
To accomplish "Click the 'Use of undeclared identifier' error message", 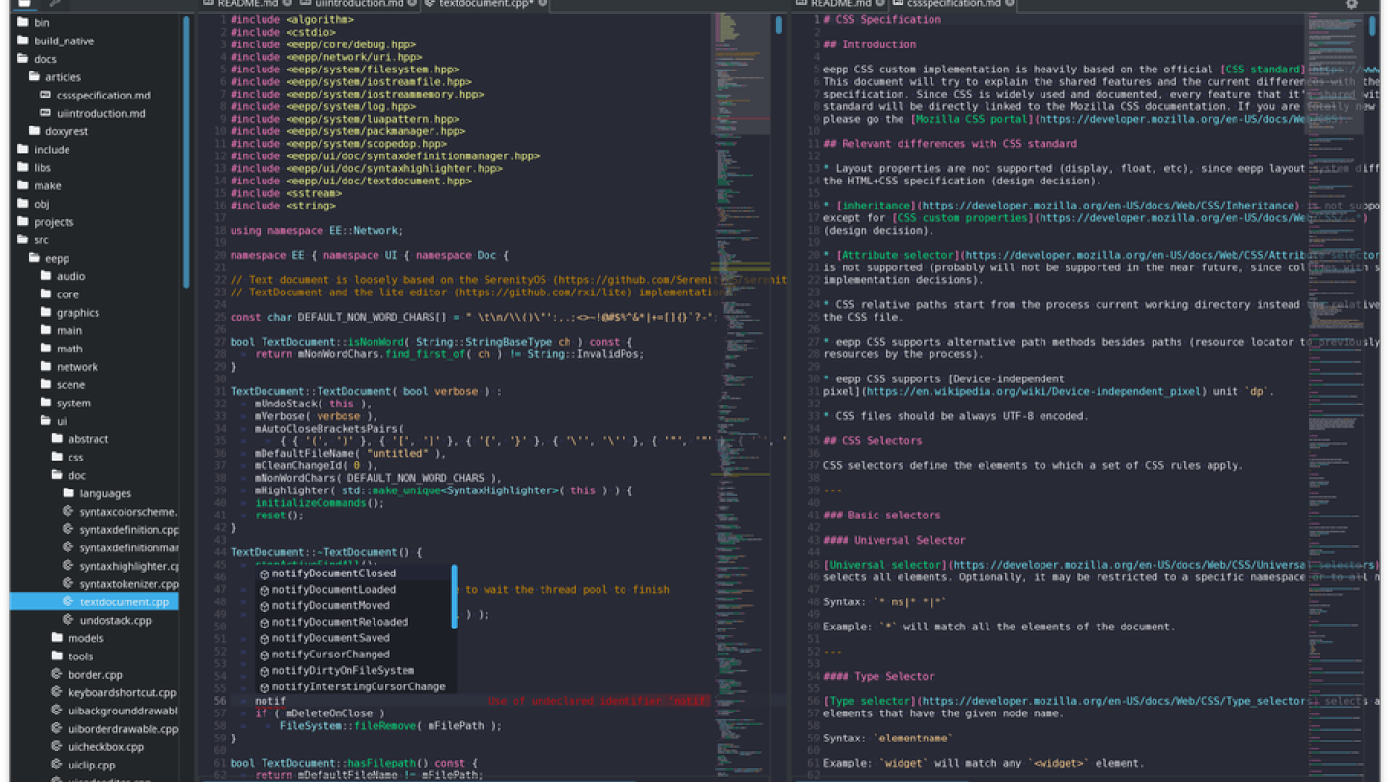I will 599,701.
